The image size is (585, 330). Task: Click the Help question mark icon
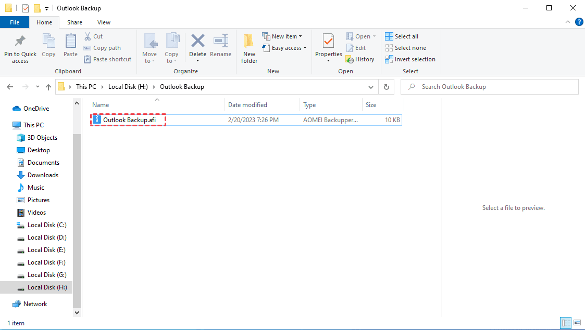(579, 22)
